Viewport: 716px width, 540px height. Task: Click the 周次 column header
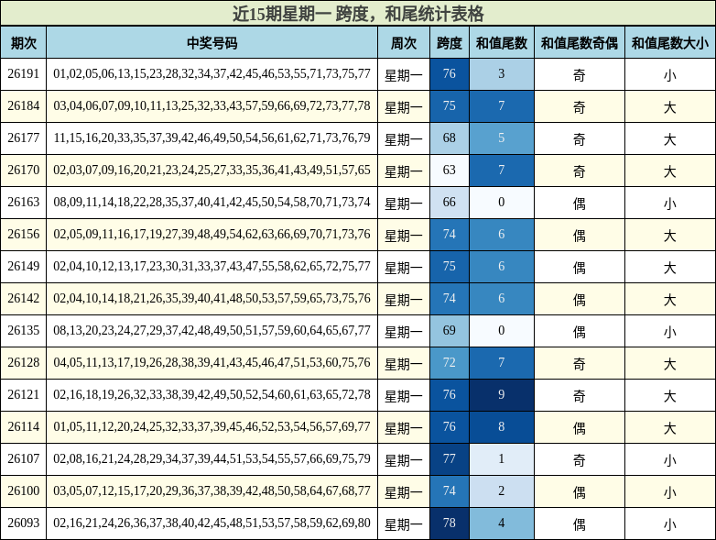(404, 42)
